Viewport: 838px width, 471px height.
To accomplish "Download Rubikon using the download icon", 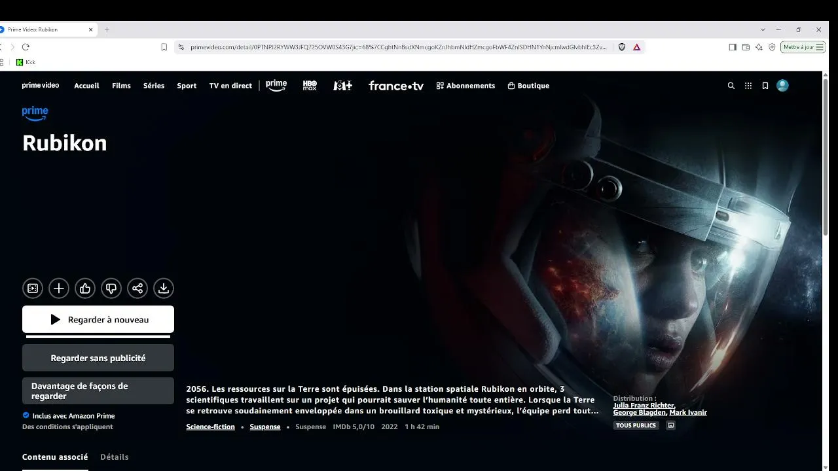I will pyautogui.click(x=164, y=288).
